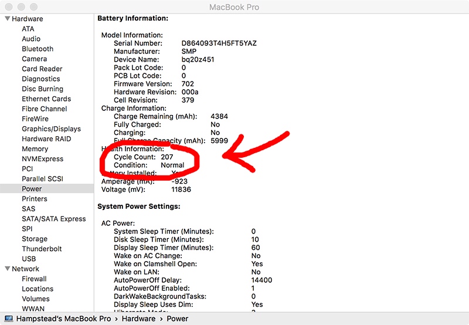Select SAS in the sidebar
469x325 pixels.
coord(28,209)
